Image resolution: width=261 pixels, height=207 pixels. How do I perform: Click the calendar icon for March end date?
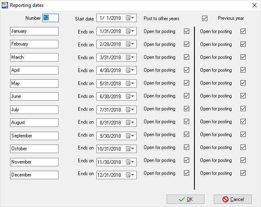(128, 57)
